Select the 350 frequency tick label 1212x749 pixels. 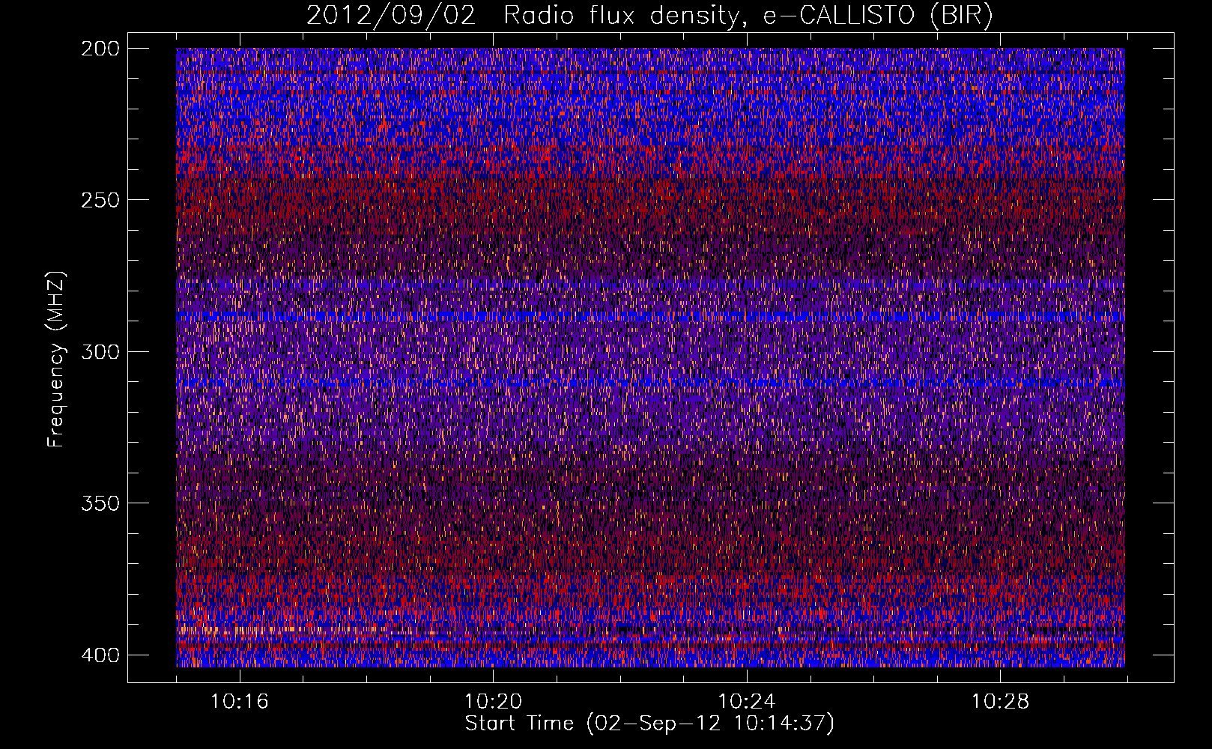pyautogui.click(x=100, y=503)
